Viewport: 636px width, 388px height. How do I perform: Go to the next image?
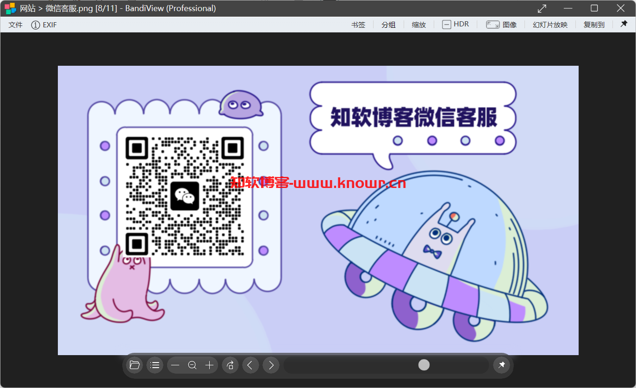click(271, 365)
